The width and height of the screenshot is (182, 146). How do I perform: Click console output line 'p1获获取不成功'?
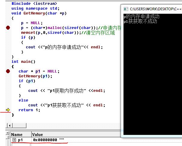(140, 21)
